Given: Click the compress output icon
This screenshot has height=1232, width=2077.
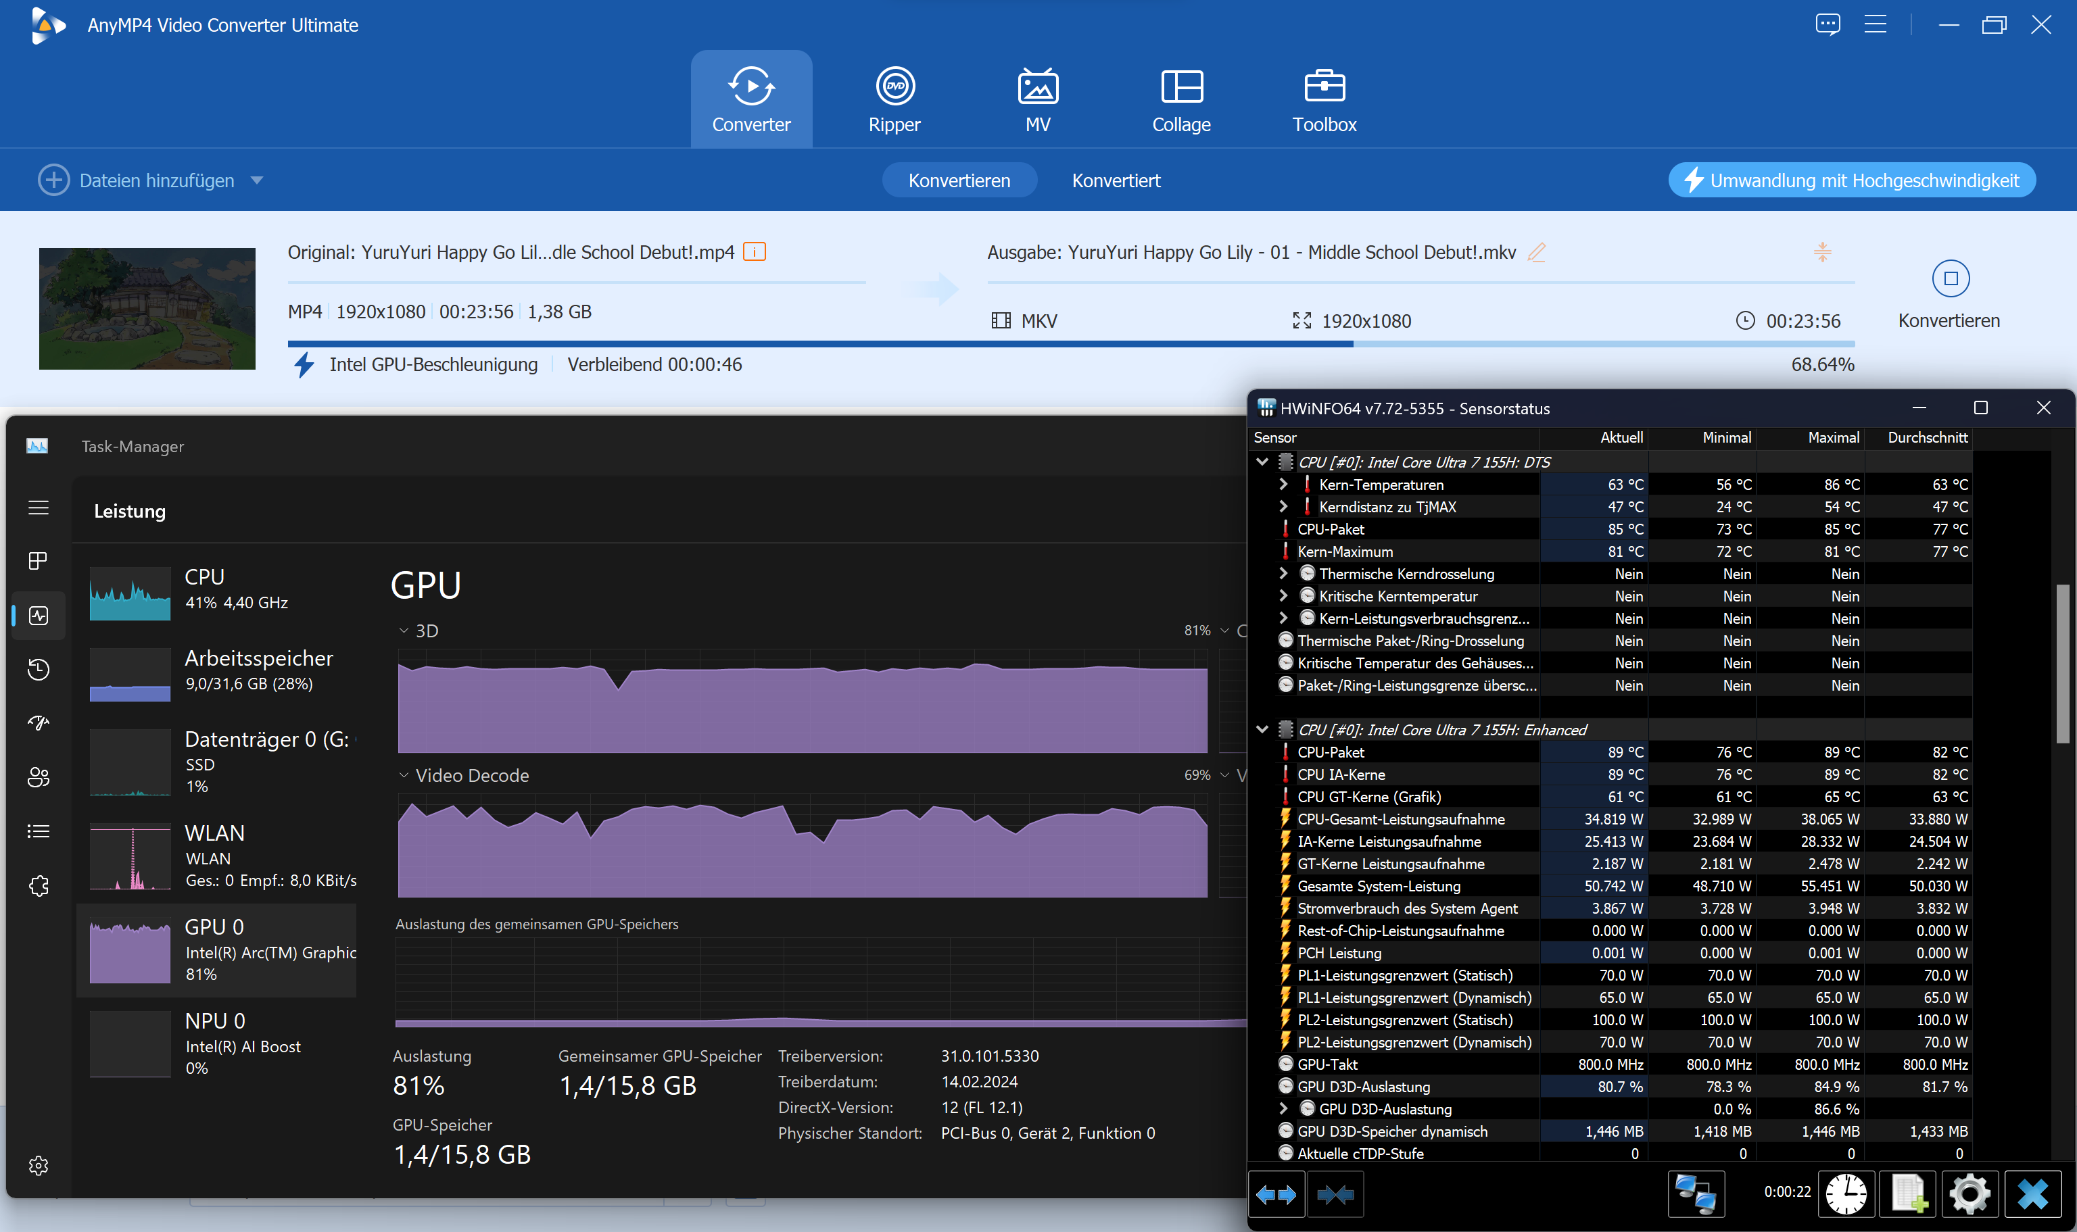Looking at the screenshot, I should pos(1822,251).
